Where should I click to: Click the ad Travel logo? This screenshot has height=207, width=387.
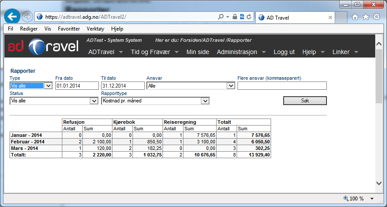point(43,46)
